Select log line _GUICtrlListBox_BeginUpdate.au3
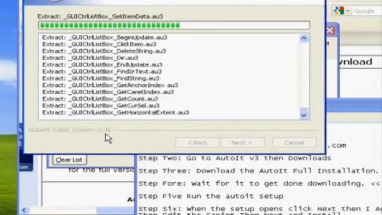The width and height of the screenshot is (382, 215). (x=105, y=38)
